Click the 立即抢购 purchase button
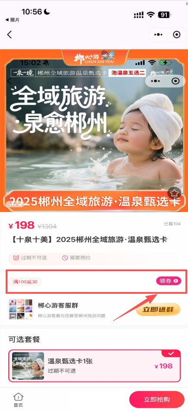Image resolution: width=188 pixels, height=412 pixels. [x=157, y=400]
